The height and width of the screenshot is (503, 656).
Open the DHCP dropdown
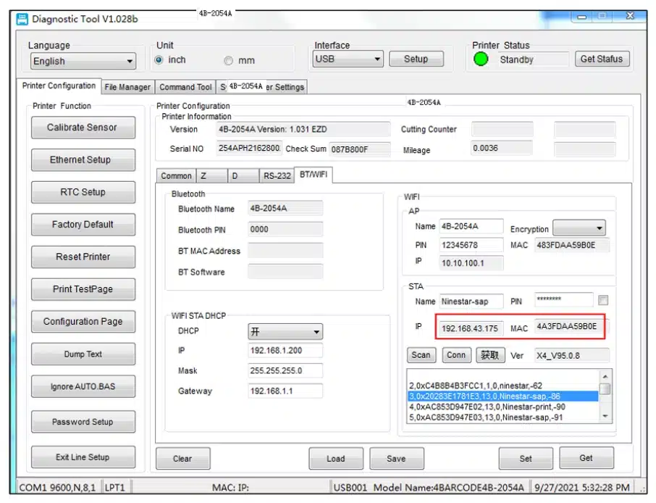(285, 332)
